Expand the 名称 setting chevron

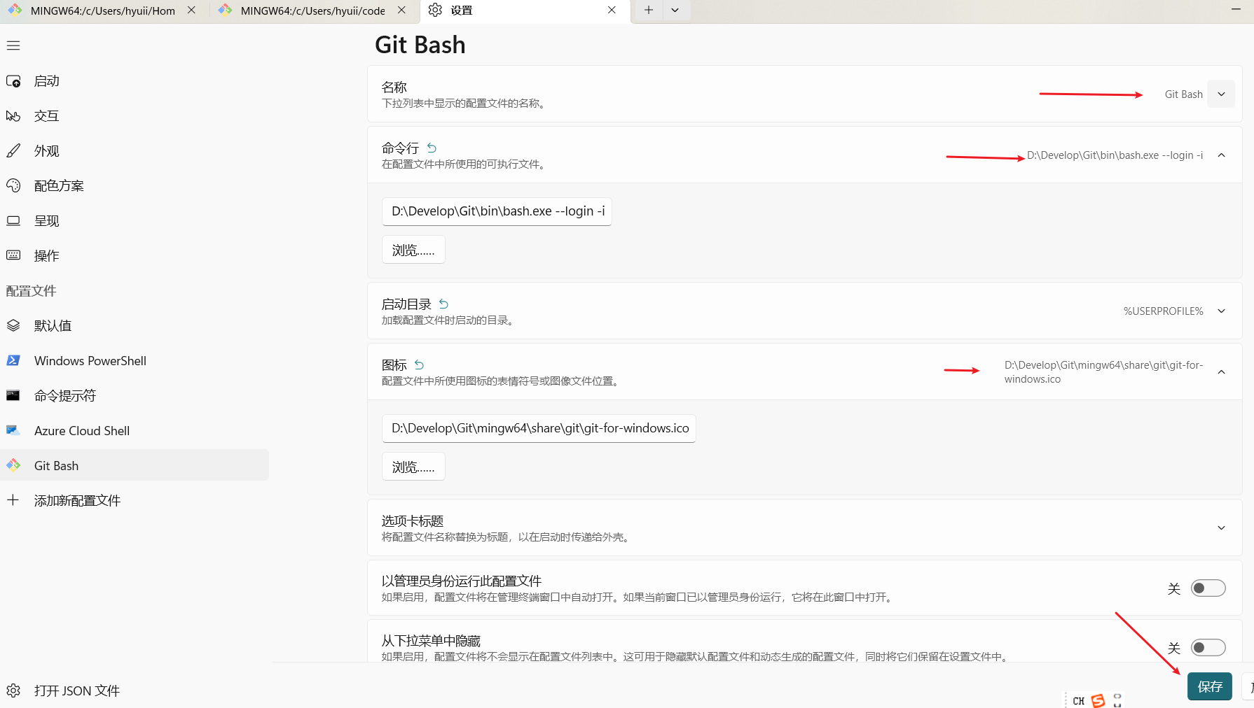coord(1221,94)
